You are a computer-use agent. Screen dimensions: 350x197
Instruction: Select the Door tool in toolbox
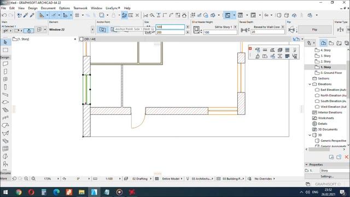tap(5, 72)
